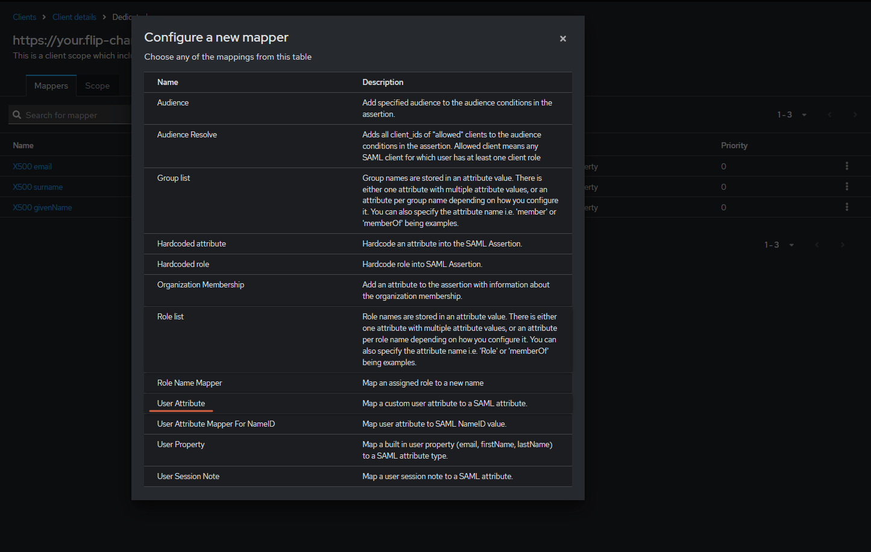871x552 pixels.
Task: Expand the top 1-3 per-page dropdown
Action: pos(792,114)
